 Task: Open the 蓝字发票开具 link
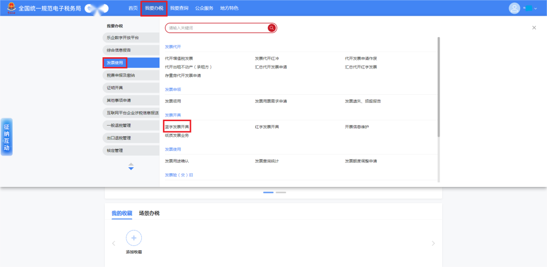click(x=177, y=127)
